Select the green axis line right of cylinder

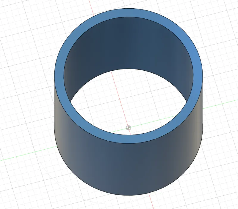click(x=220, y=104)
